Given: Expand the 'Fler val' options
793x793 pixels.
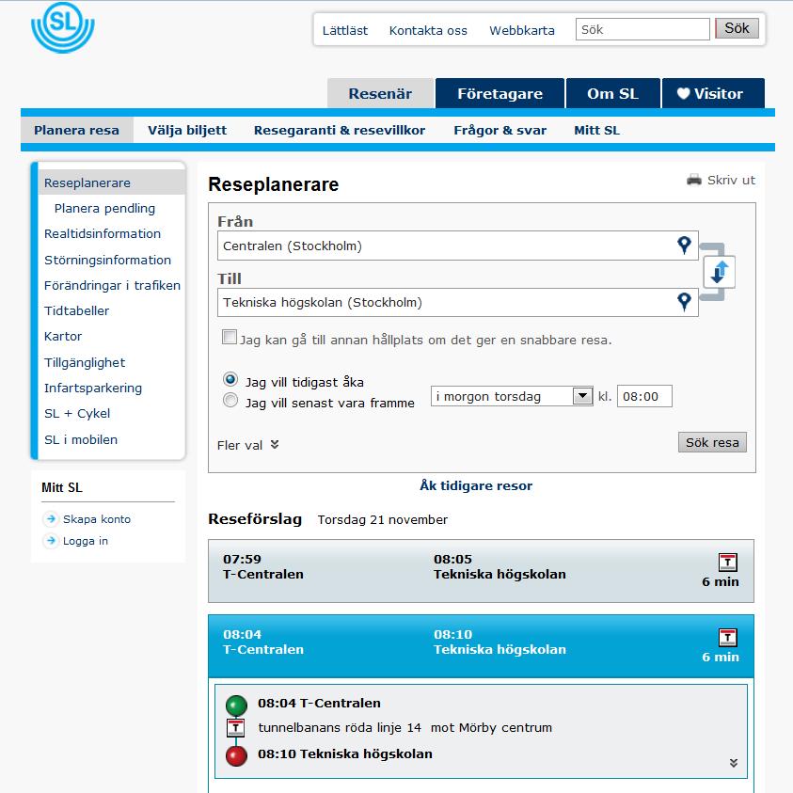Looking at the screenshot, I should coord(247,445).
